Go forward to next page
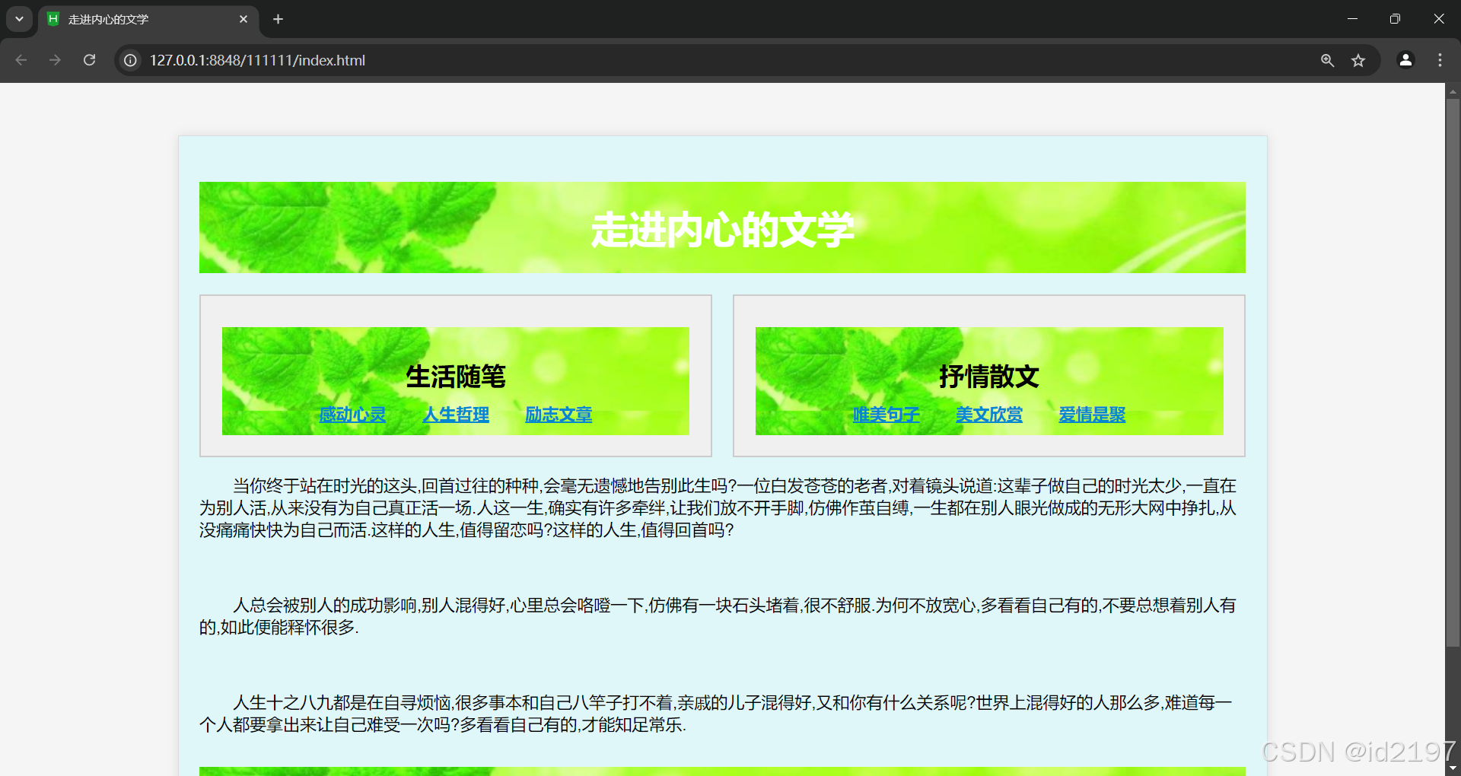The height and width of the screenshot is (776, 1461). [55, 60]
